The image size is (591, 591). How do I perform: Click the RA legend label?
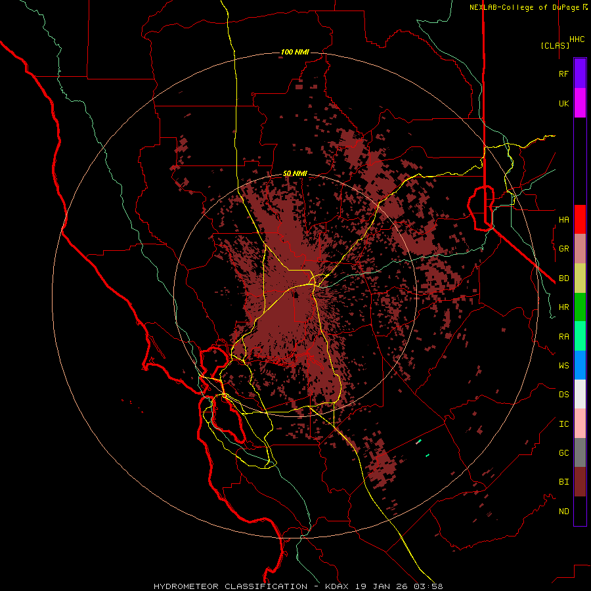tap(563, 337)
